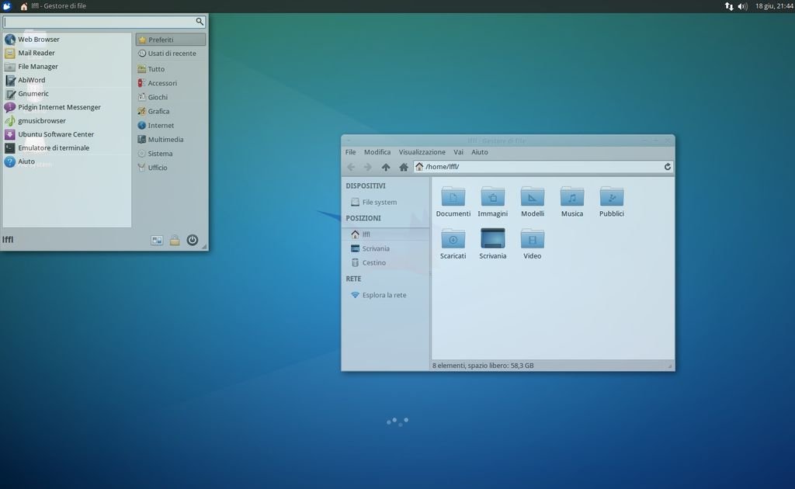Open the volume control in top panel
Screen dimensions: 795x489
coord(742,6)
